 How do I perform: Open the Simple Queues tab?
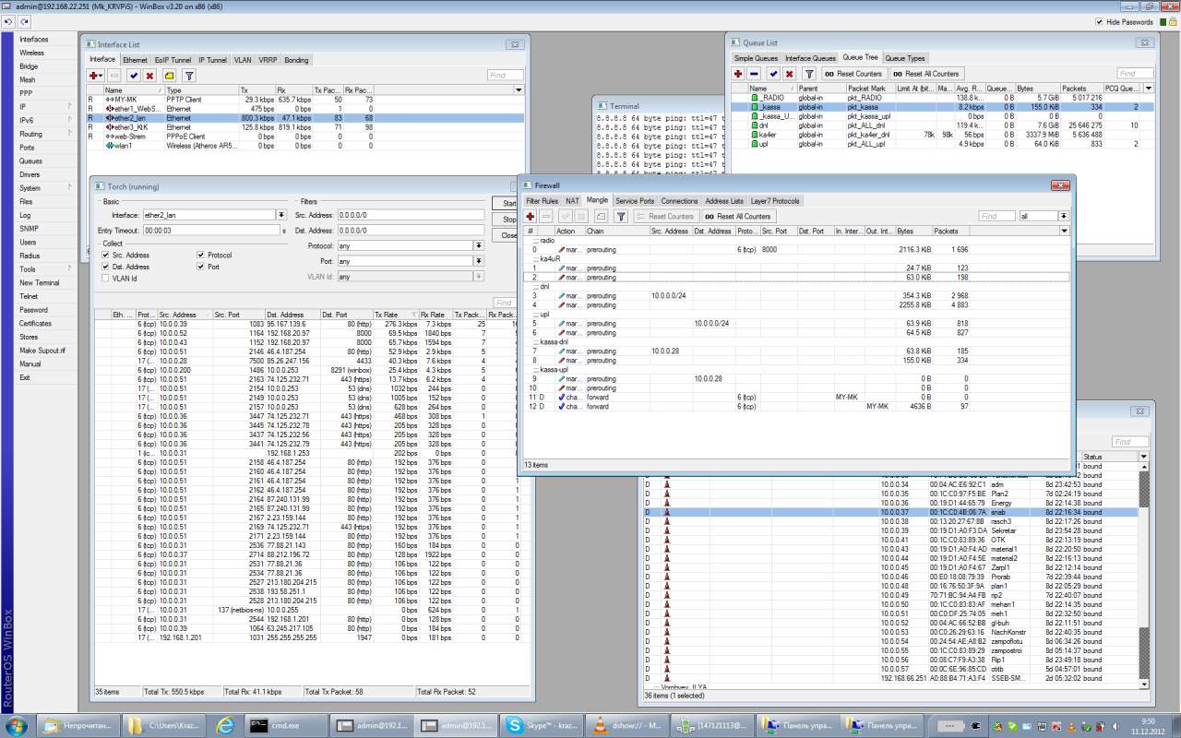pyautogui.click(x=756, y=58)
